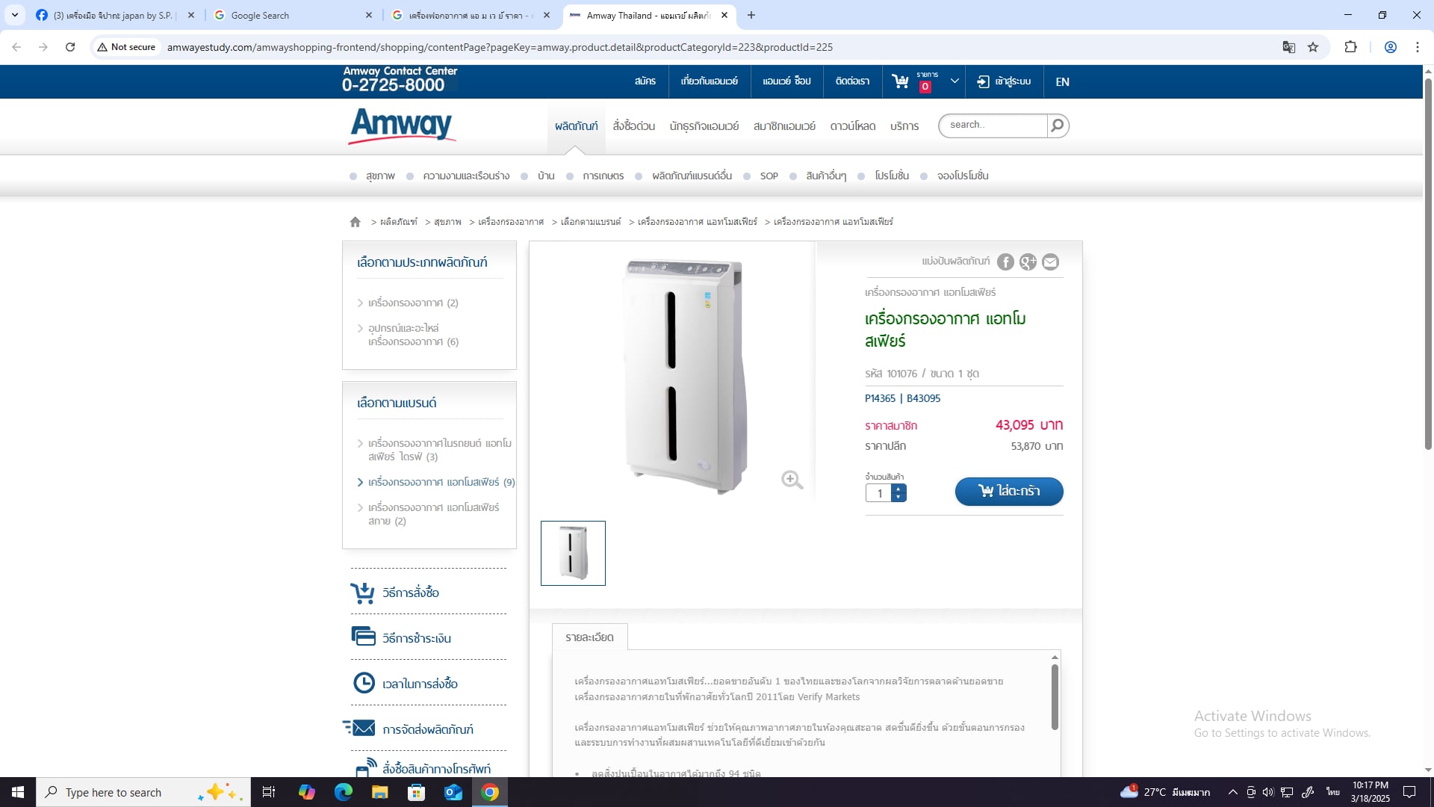This screenshot has width=1434, height=807.
Task: Open the ผลิตภัณฑ์ main menu
Action: pos(577,126)
